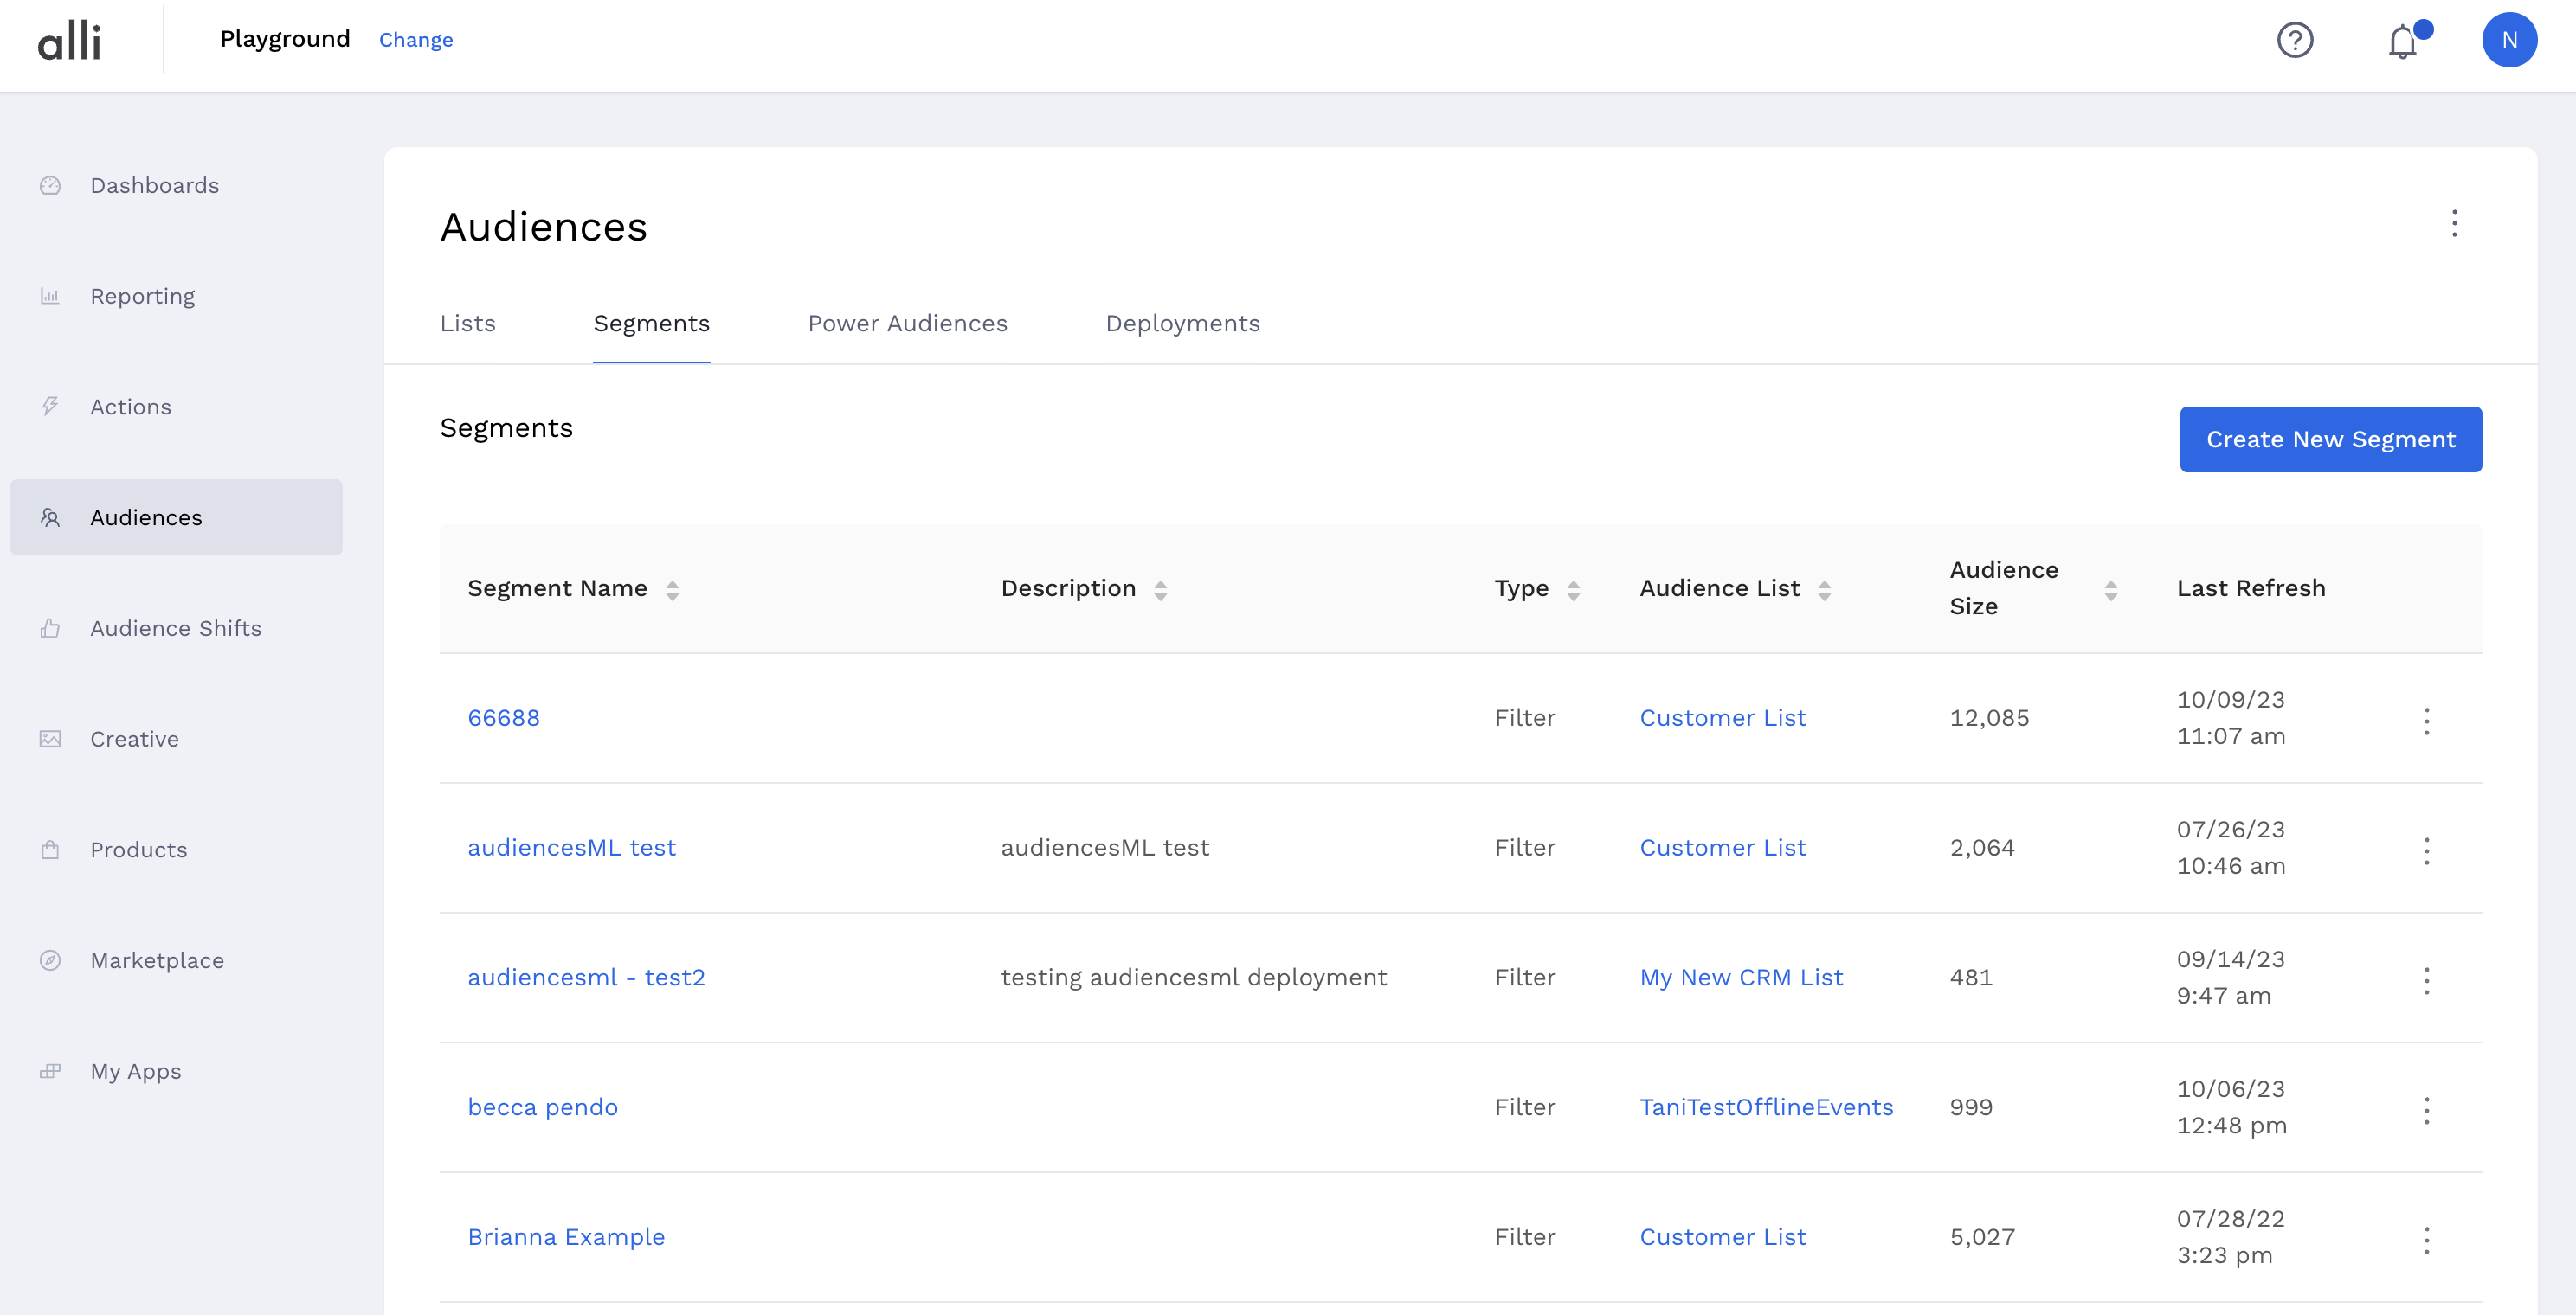Click Change next to Playground
2576x1315 pixels.
pos(415,40)
